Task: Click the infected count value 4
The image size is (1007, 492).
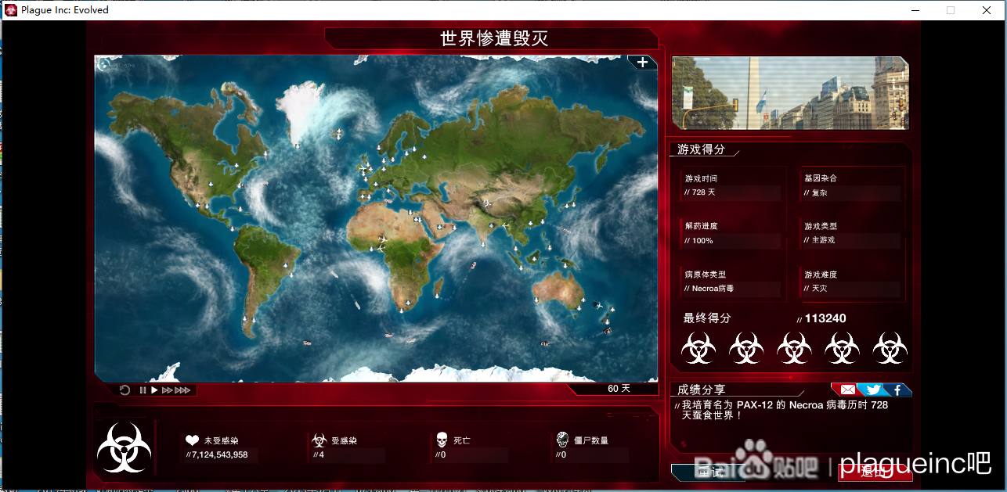Action: 321,454
